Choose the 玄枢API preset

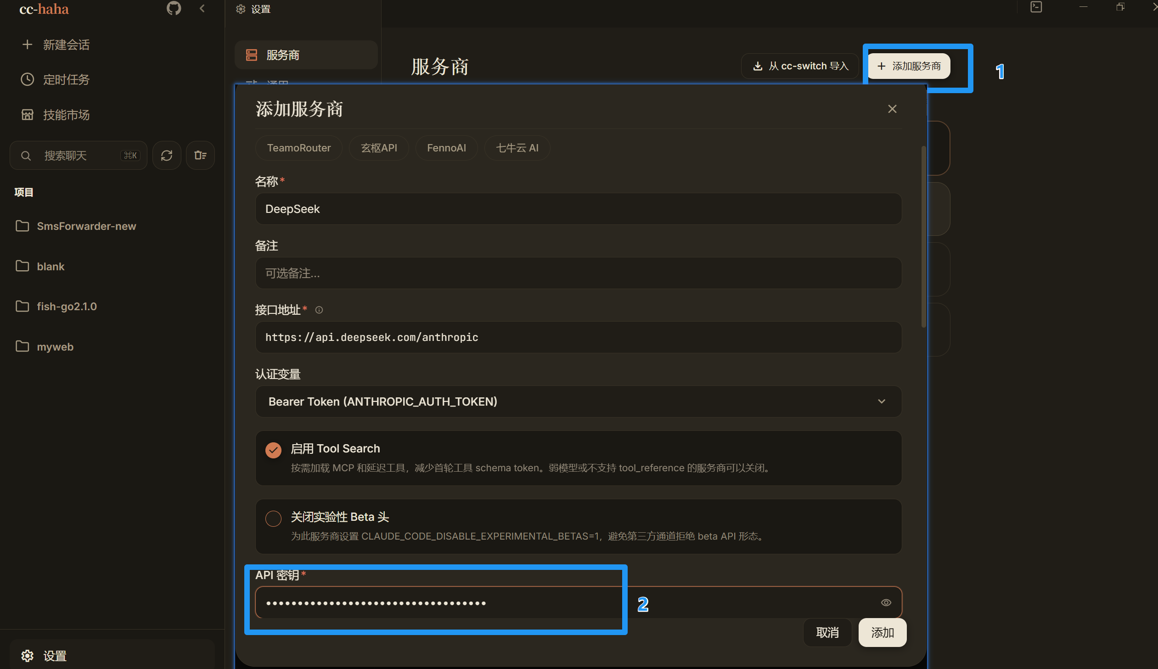(x=379, y=148)
